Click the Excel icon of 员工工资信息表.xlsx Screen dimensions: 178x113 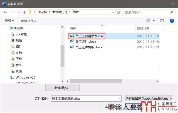[72, 36]
